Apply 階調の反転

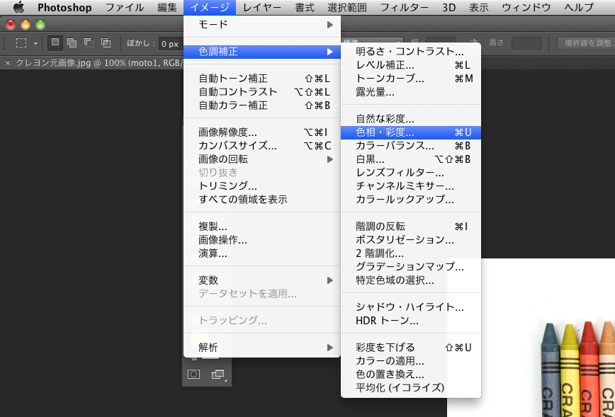[411, 226]
